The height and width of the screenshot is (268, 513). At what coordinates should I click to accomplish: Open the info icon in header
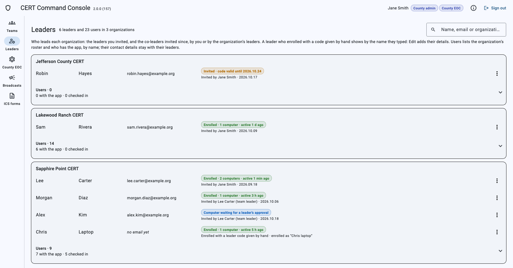tap(473, 8)
